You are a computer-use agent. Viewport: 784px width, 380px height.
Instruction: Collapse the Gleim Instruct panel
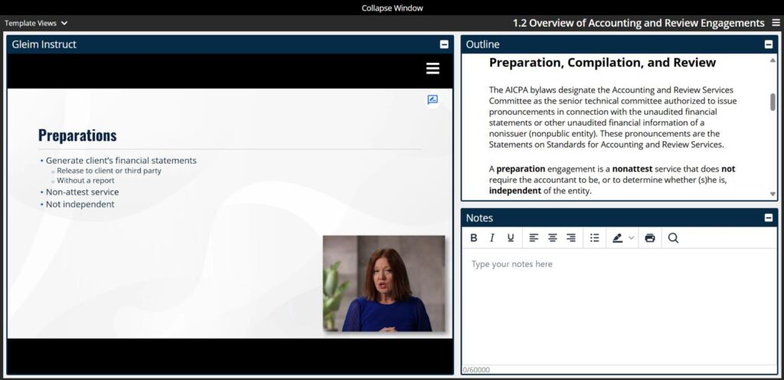pyautogui.click(x=444, y=44)
